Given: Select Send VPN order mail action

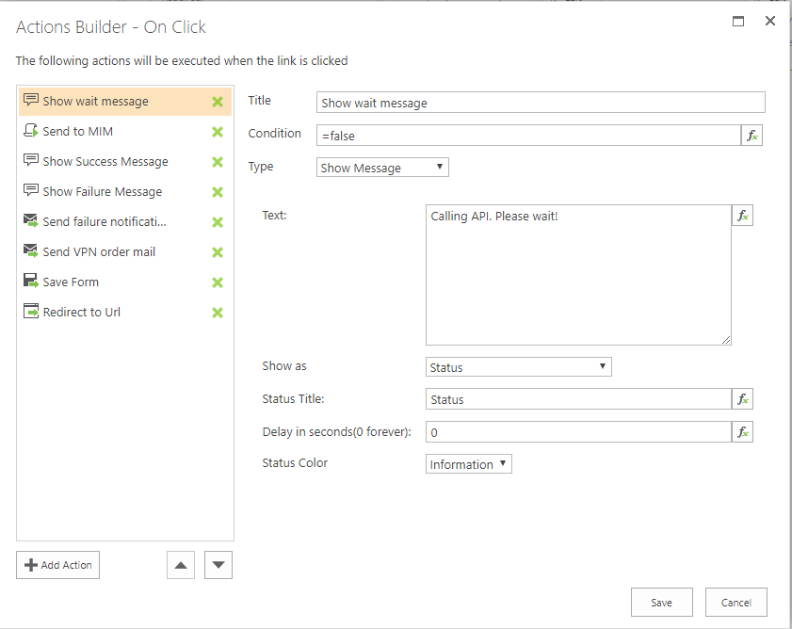Looking at the screenshot, I should [99, 252].
